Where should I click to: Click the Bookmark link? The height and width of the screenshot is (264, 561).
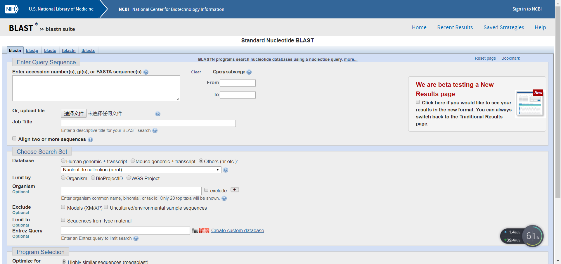pyautogui.click(x=510, y=58)
